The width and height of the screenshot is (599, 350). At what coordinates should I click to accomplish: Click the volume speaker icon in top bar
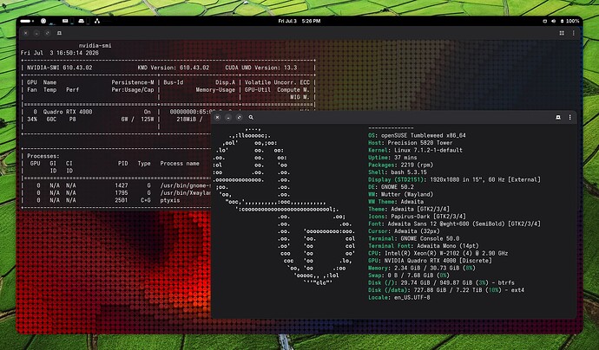tap(554, 21)
